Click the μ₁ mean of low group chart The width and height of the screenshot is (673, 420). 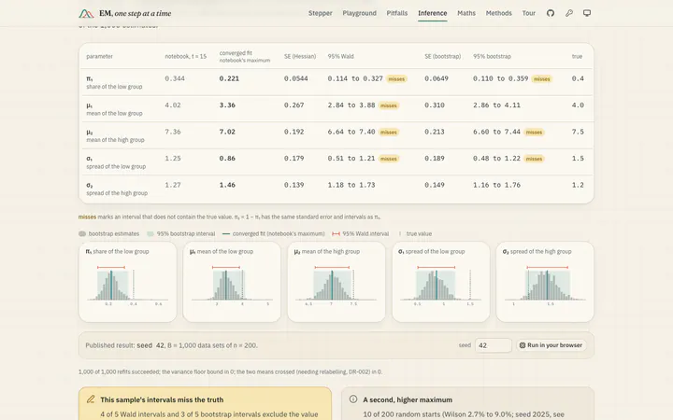(232, 282)
